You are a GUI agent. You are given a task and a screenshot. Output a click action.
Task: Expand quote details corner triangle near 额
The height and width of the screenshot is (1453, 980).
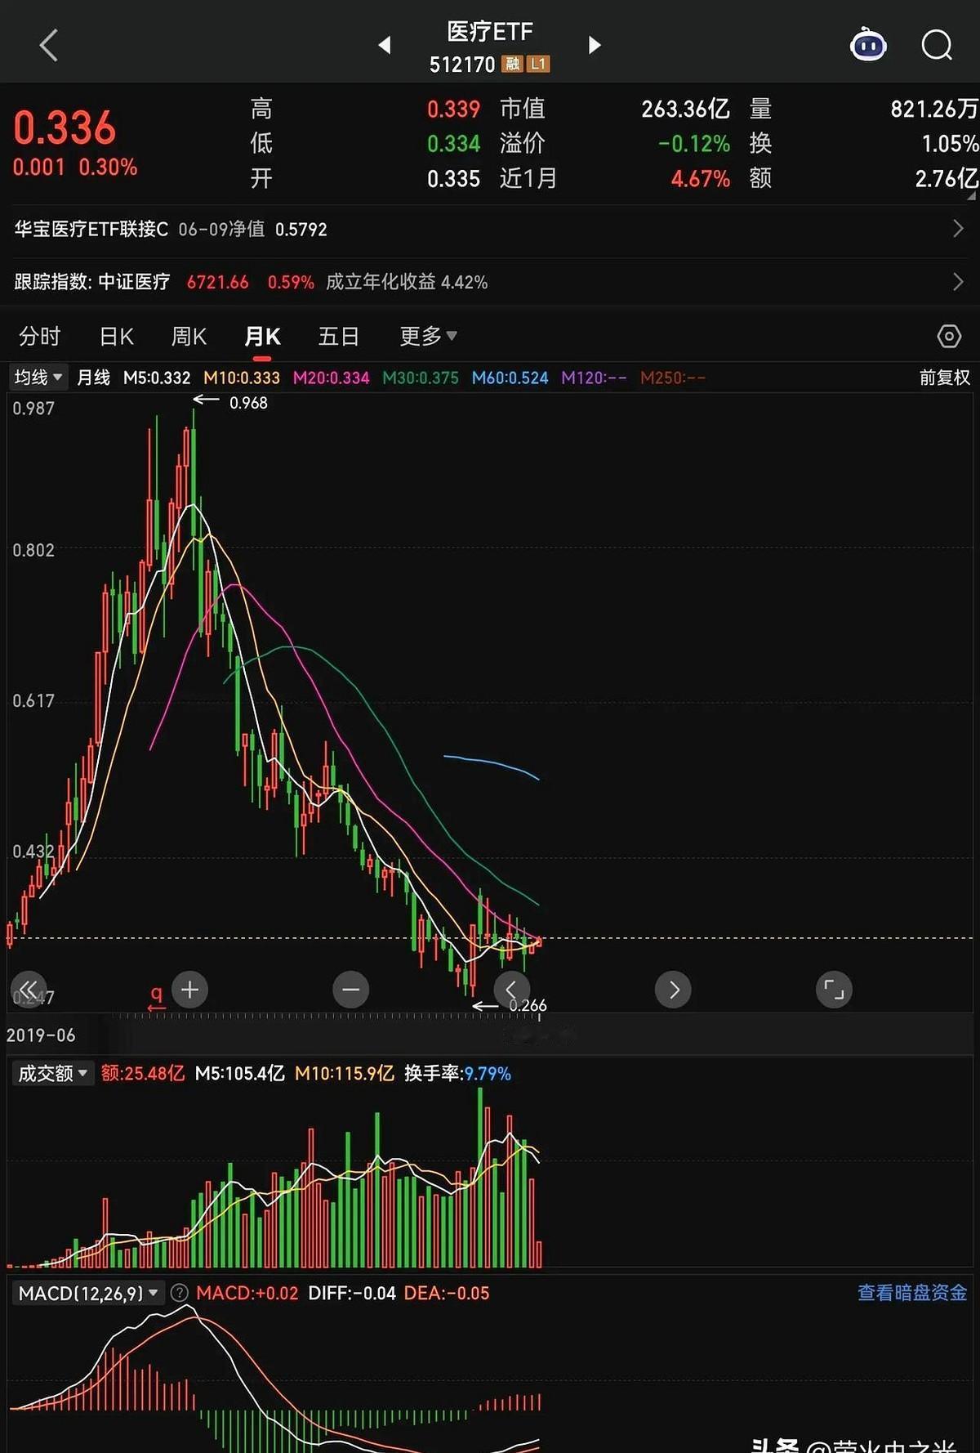[971, 196]
